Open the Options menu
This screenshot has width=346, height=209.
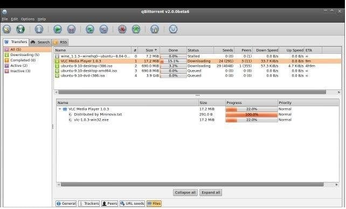coord(27,19)
